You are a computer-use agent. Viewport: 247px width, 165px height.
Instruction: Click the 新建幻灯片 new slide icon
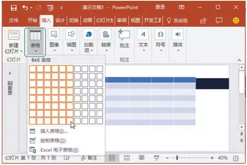pos(14,35)
